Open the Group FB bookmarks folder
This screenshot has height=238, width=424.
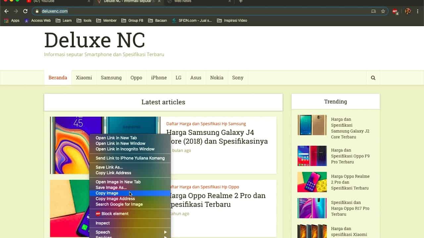[132, 20]
